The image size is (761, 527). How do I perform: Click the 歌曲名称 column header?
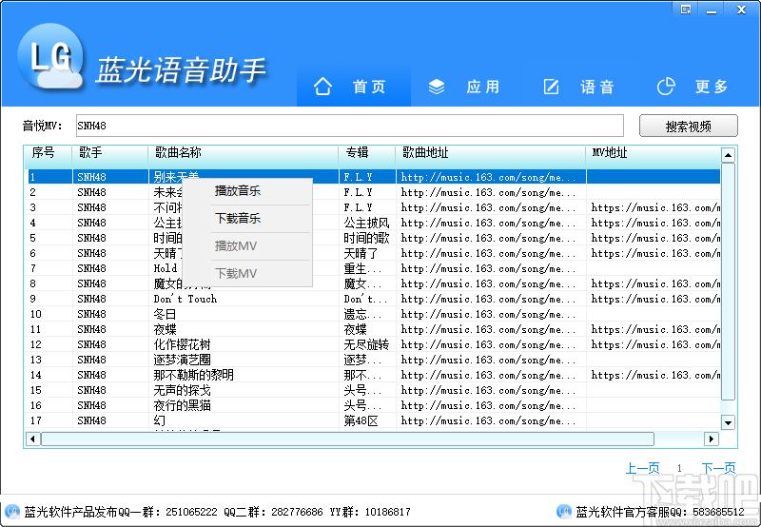pos(244,153)
